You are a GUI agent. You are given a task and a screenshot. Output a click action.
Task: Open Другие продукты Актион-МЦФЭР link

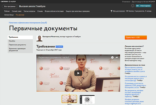pyautogui.click(x=143, y=2)
